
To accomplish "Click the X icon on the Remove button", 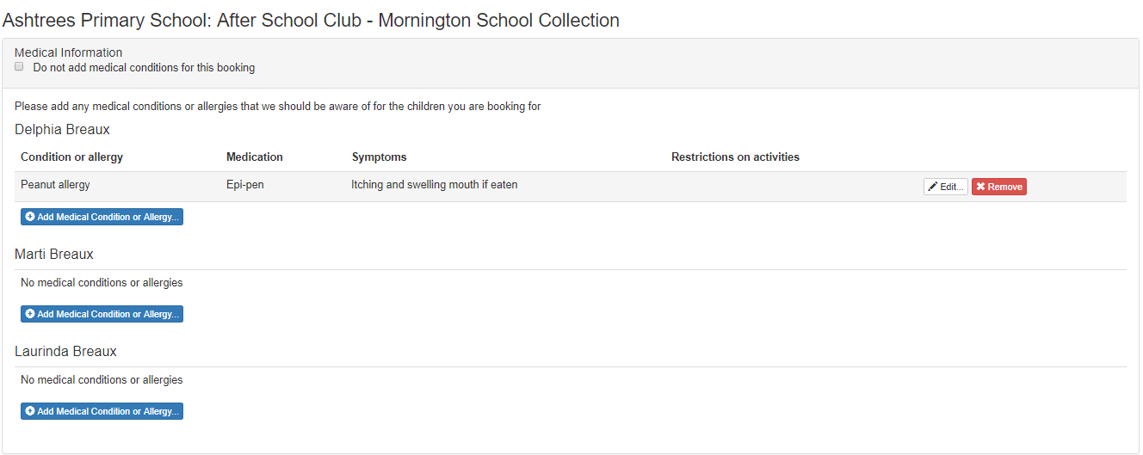I will (x=980, y=187).
